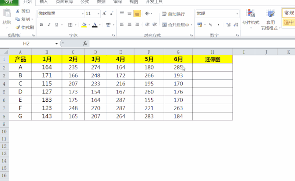Open the Number group dialog launcher
The height and width of the screenshot is (181, 295).
pos(237,35)
